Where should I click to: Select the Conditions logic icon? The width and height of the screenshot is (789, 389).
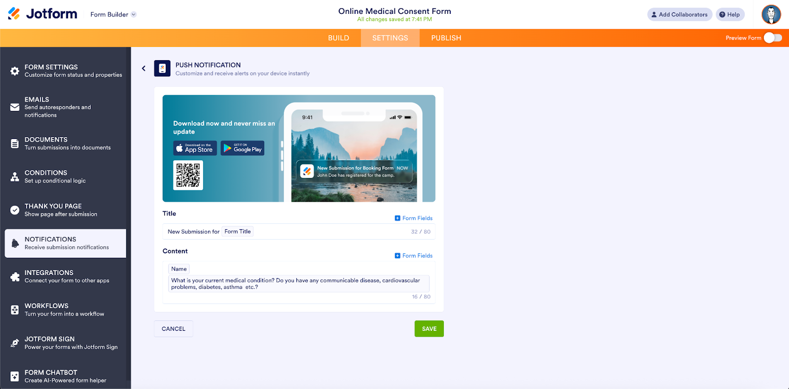tap(15, 177)
